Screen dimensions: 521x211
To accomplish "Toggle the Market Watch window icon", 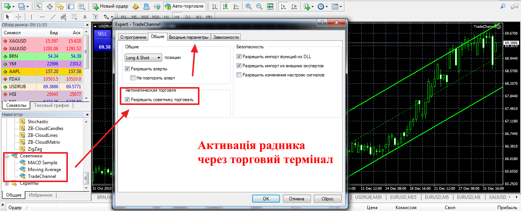I will [x=39, y=6].
